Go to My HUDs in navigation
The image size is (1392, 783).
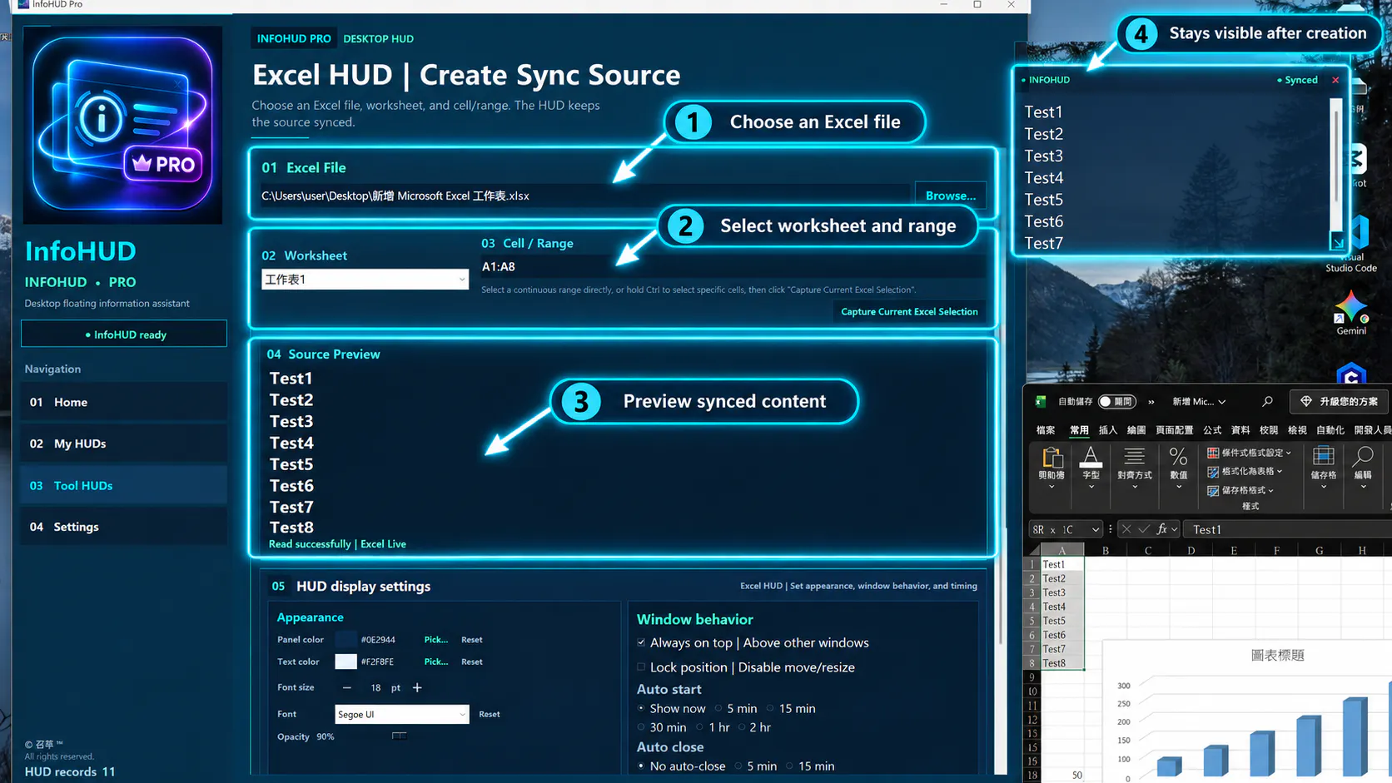click(123, 444)
